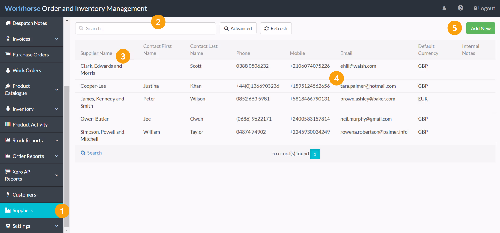
Task: Expand the Xero API Reports chevron
Action: point(57,175)
